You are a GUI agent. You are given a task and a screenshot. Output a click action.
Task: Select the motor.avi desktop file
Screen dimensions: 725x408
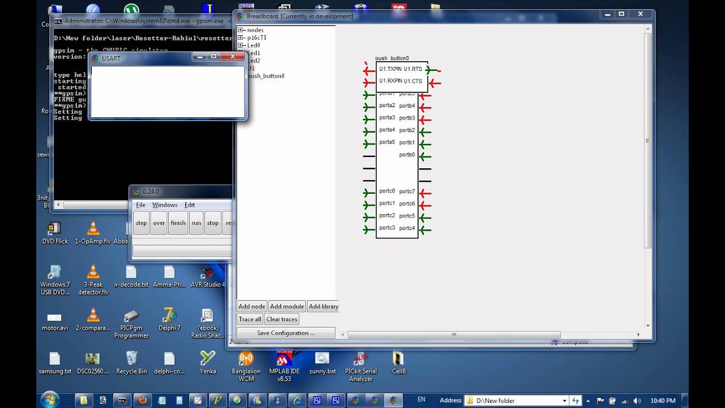click(54, 321)
